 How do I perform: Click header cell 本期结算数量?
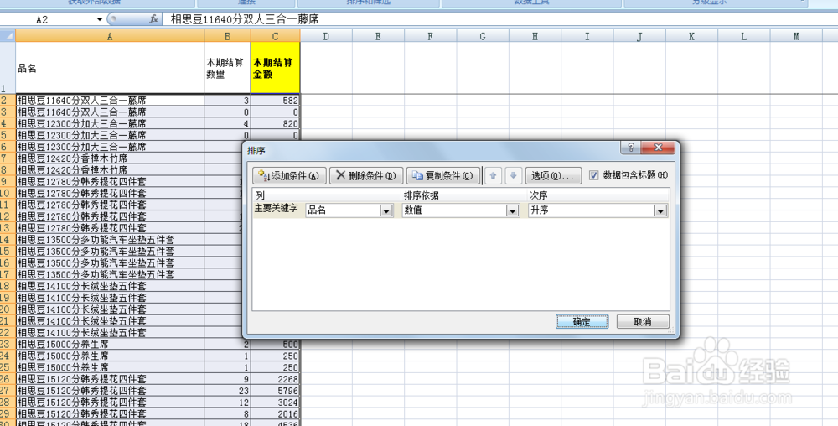coord(227,68)
